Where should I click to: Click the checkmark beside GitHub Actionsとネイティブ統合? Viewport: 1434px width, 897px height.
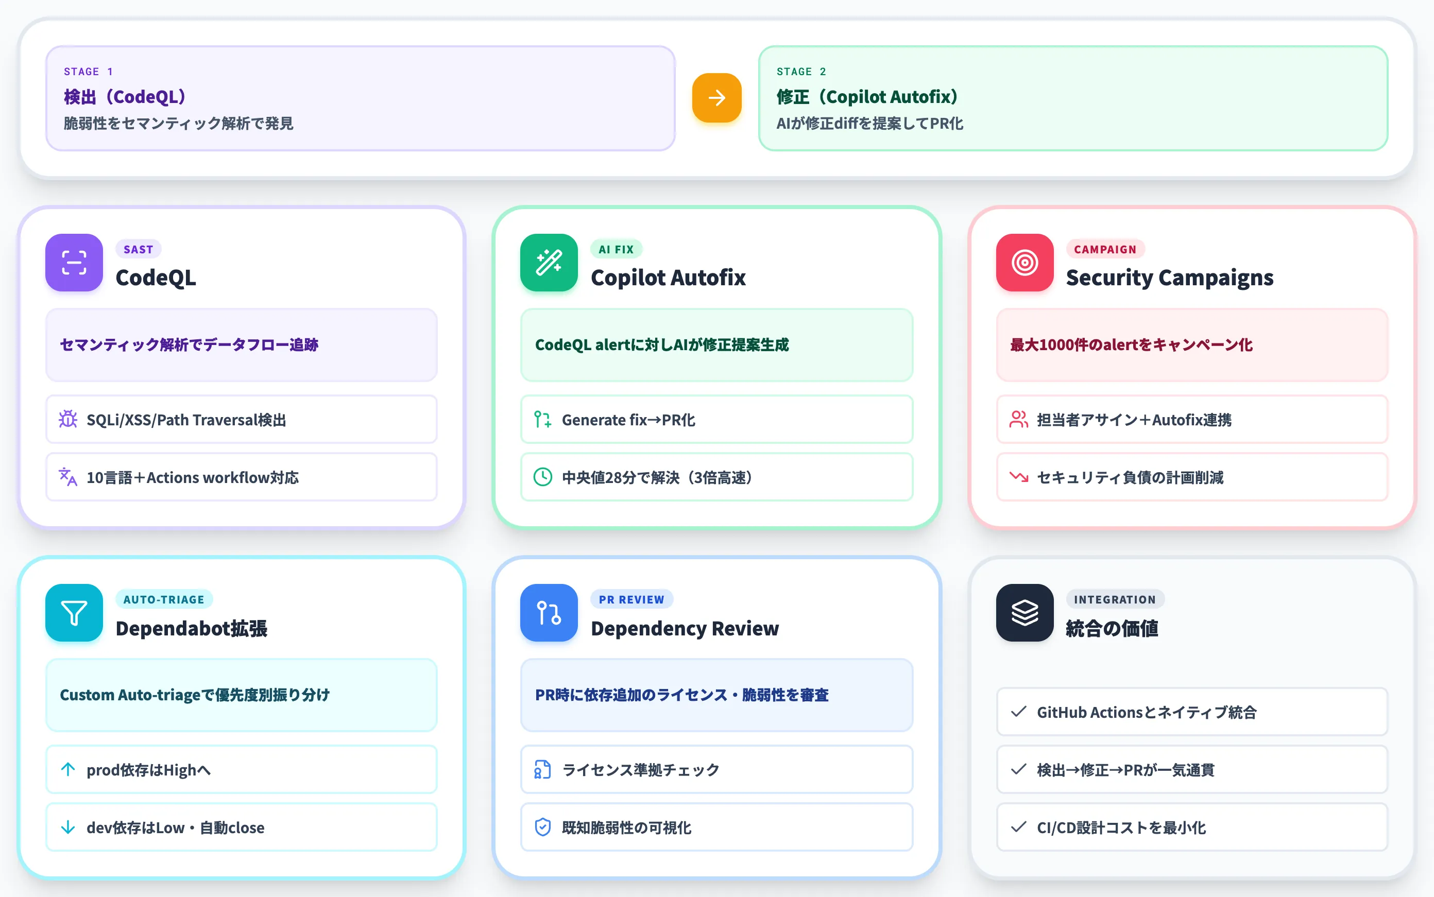pyautogui.click(x=1019, y=711)
